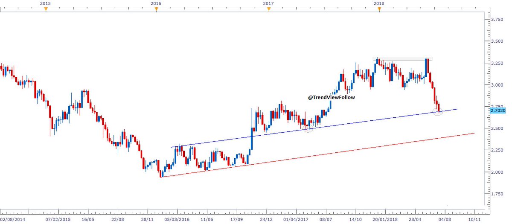The height and width of the screenshot is (224, 512).
Task: Click the 16/05 date axis label
Action: [88, 219]
